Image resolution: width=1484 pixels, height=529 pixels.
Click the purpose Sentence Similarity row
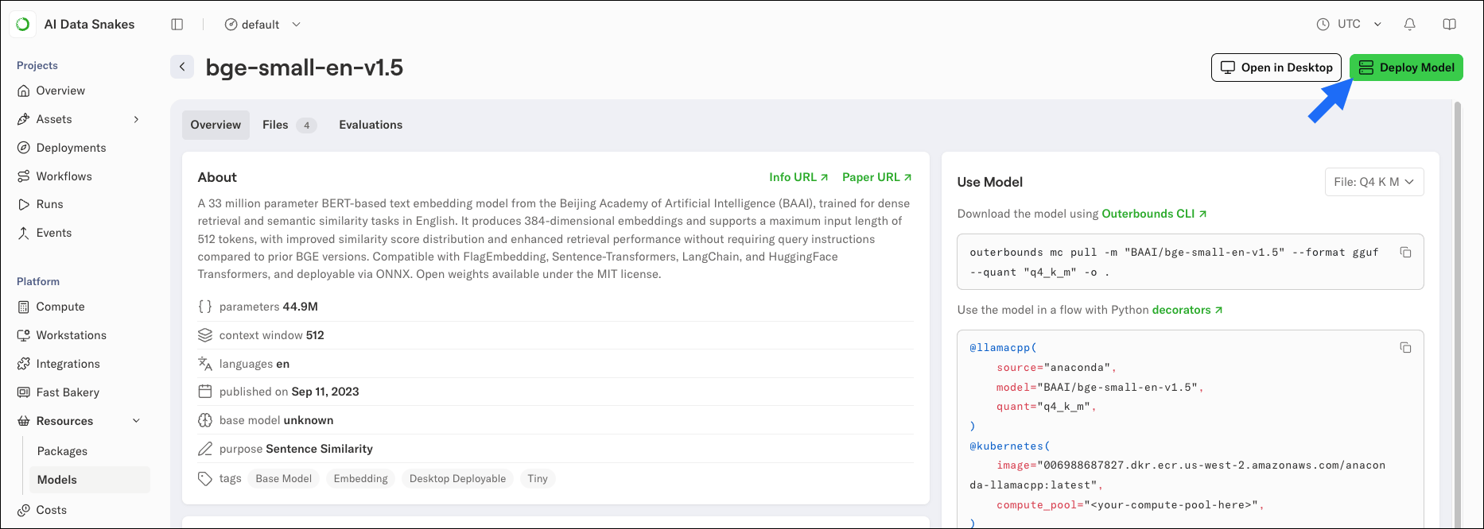555,449
